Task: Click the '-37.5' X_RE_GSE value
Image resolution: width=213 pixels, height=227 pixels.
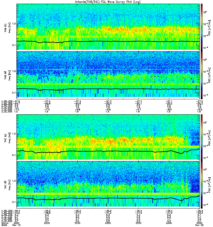Action: click(16, 101)
